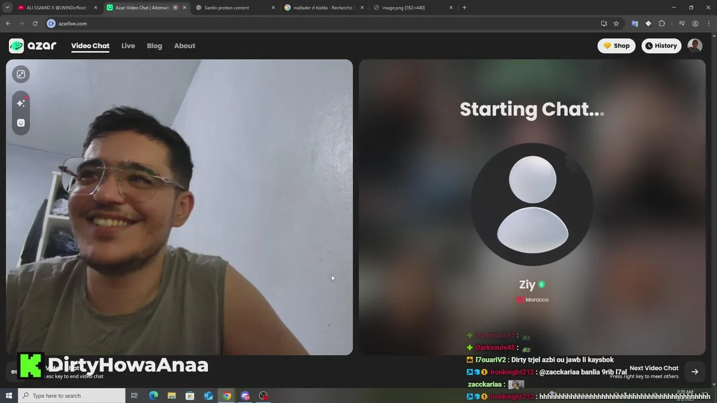The height and width of the screenshot is (403, 717).
Task: Open the Google Translate extension
Action: pos(635,24)
